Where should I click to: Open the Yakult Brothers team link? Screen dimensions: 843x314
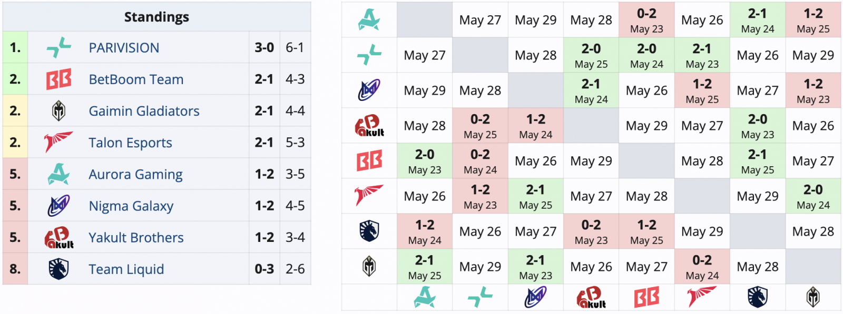136,237
